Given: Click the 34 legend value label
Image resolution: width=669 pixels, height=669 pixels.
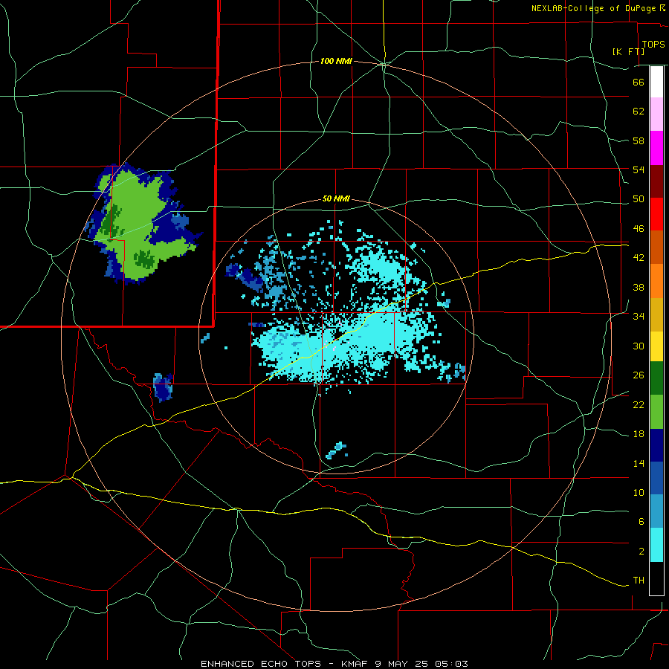Looking at the screenshot, I should pyautogui.click(x=639, y=317).
